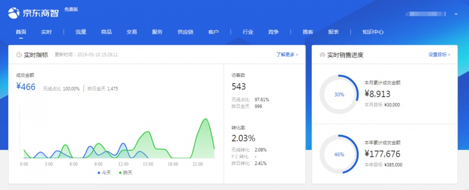
Task: Click the 设置目标 link
Action: [439, 55]
